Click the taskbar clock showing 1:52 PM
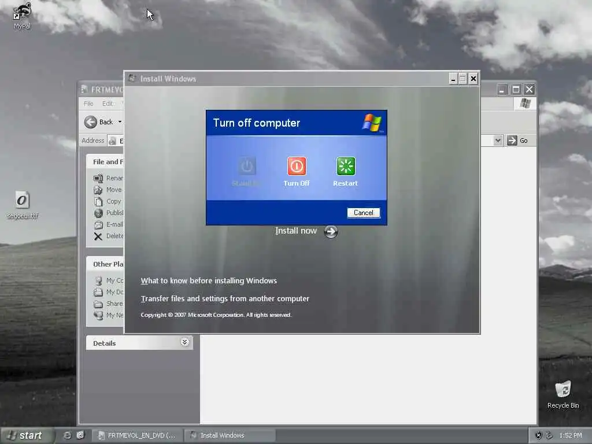The image size is (592, 444). click(x=571, y=435)
